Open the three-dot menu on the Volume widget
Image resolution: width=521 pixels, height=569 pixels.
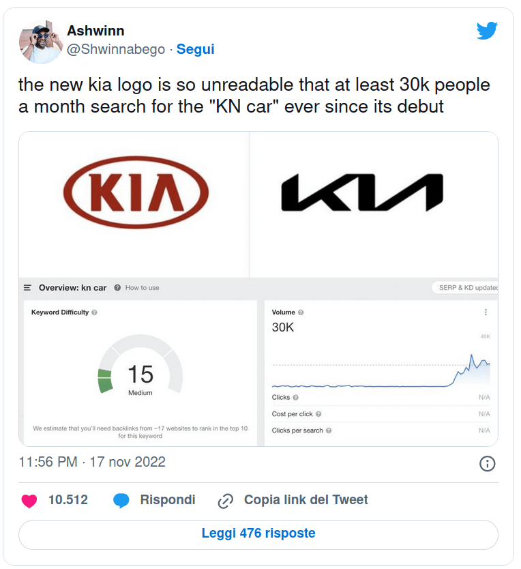click(485, 312)
